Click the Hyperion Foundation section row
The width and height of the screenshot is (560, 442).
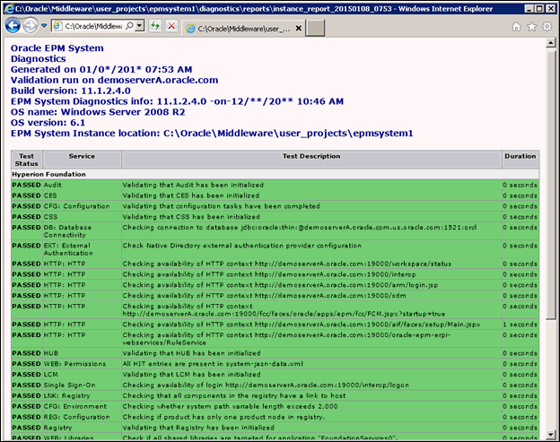click(x=275, y=174)
